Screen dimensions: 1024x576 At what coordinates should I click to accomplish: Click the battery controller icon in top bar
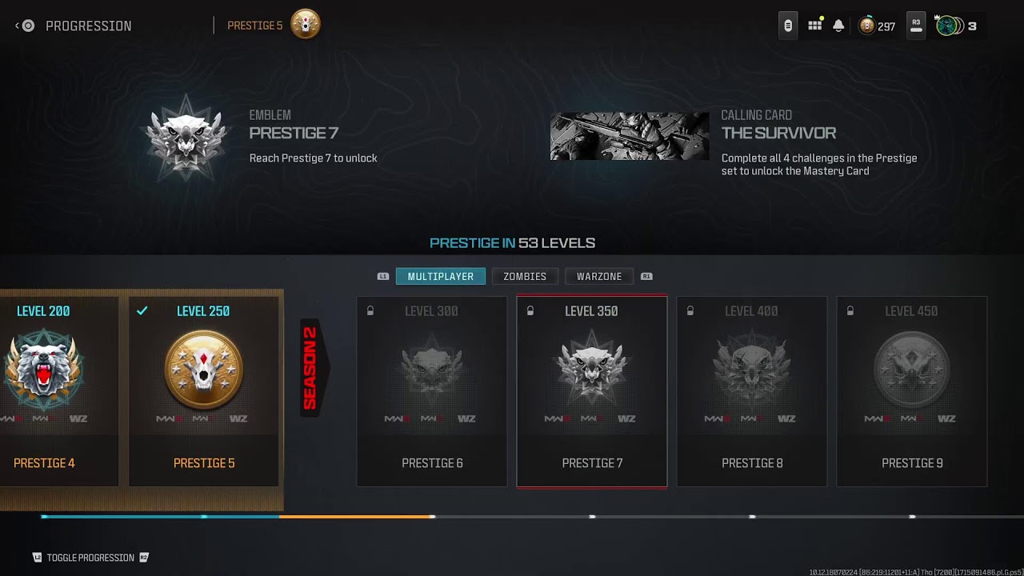tap(788, 26)
